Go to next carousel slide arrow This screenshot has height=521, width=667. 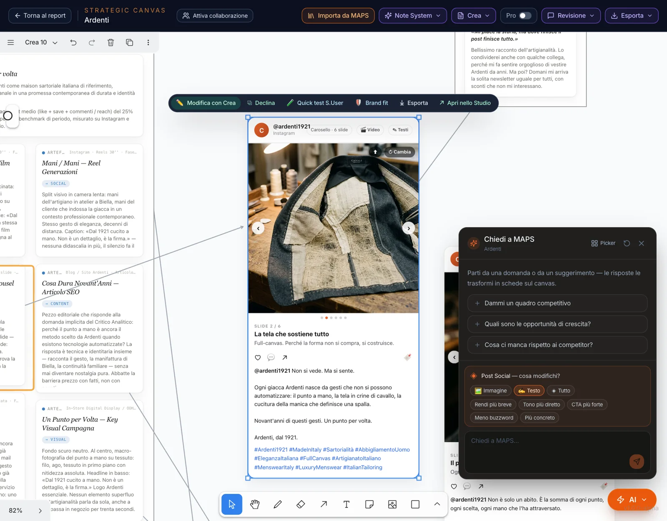tap(409, 228)
